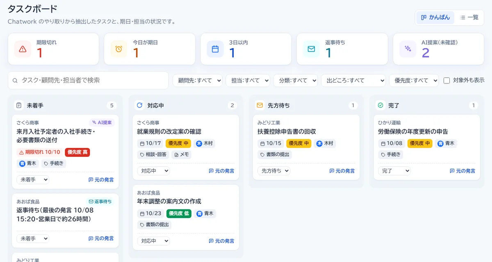Switch to the かんばん view tab

[435, 18]
